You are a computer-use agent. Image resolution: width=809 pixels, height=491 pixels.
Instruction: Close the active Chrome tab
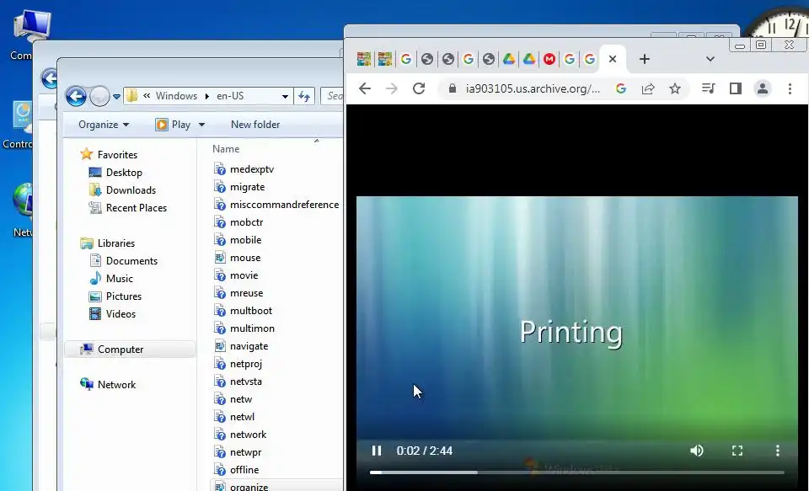coord(613,59)
